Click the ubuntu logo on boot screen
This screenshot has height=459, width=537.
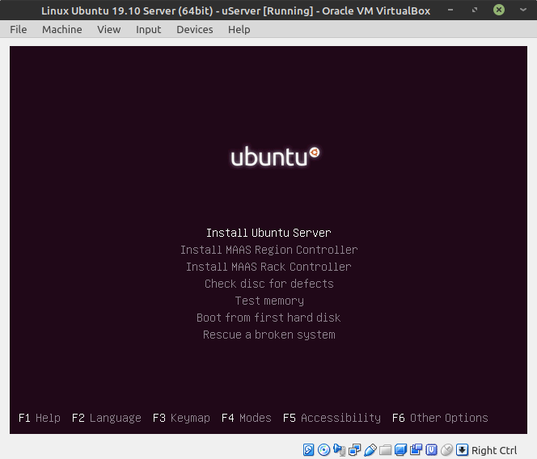[x=275, y=157]
